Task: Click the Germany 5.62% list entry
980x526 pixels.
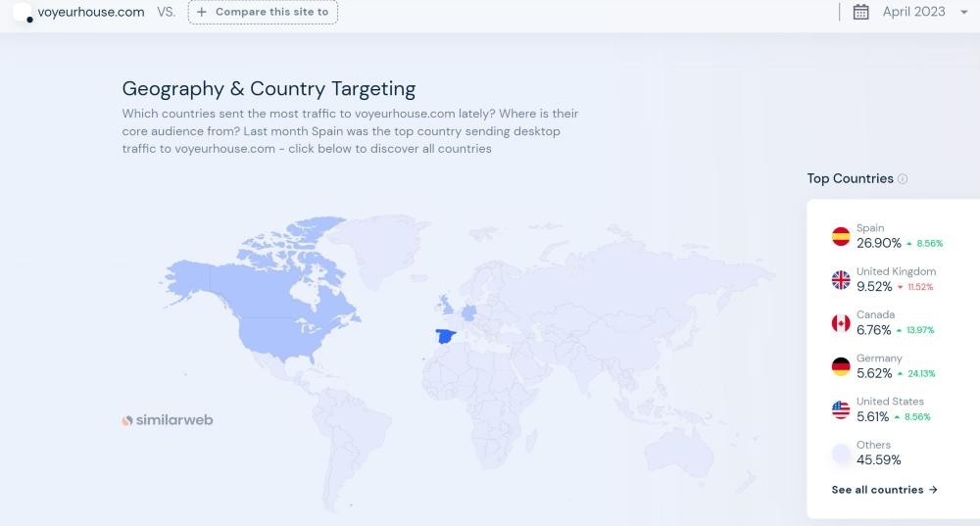Action: [x=874, y=373]
